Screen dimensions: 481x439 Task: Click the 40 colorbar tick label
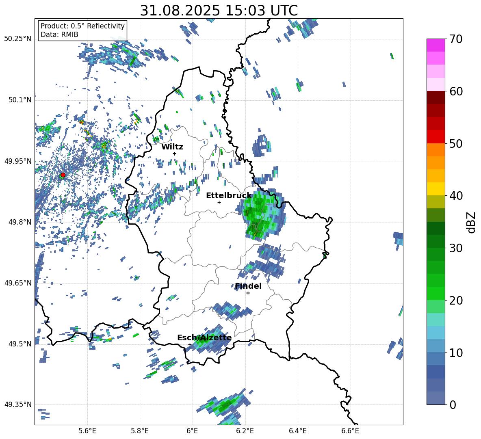[456, 196]
